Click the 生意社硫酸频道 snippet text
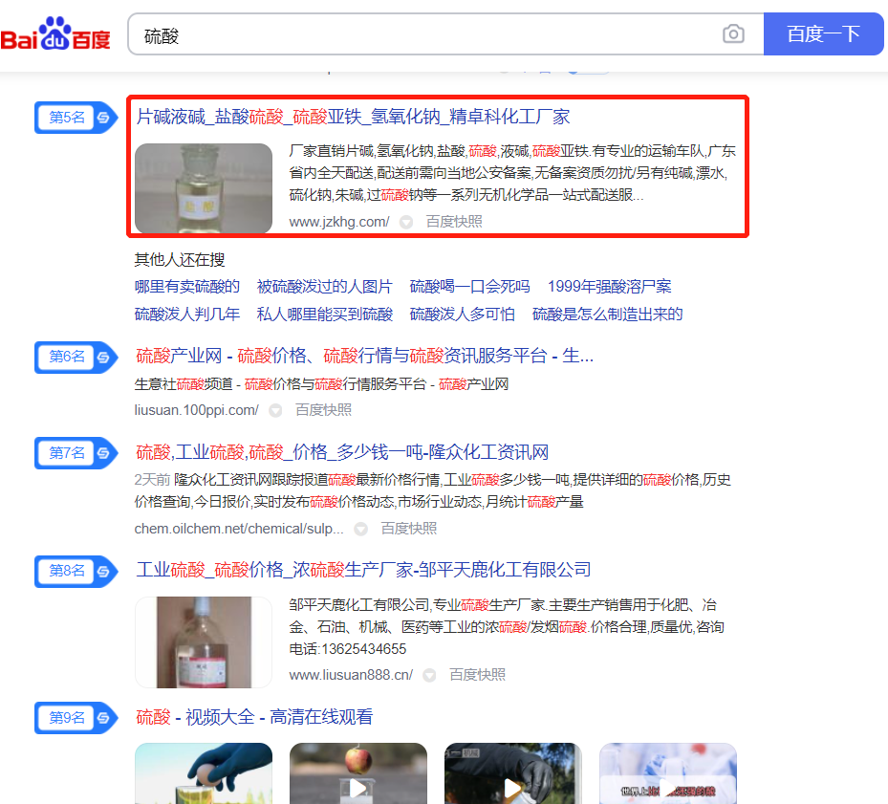This screenshot has height=804, width=888. [x=321, y=384]
